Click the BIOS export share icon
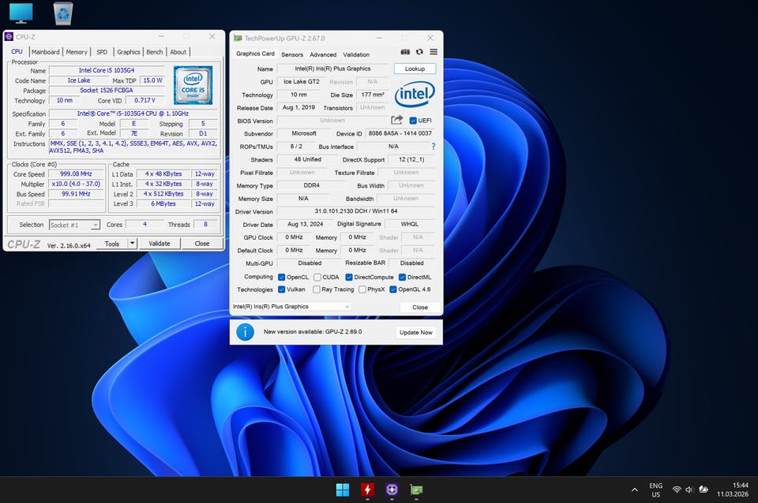 (x=397, y=121)
